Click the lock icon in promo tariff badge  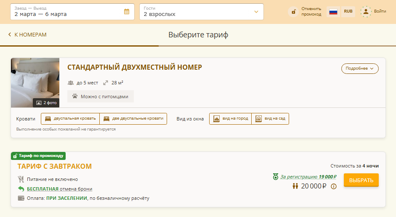click(15, 156)
